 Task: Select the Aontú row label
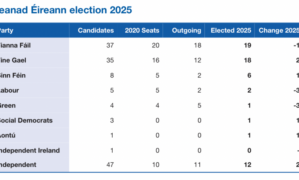tap(8, 135)
